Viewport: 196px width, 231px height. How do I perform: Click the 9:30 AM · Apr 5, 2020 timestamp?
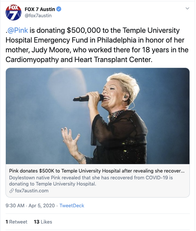tap(30, 206)
